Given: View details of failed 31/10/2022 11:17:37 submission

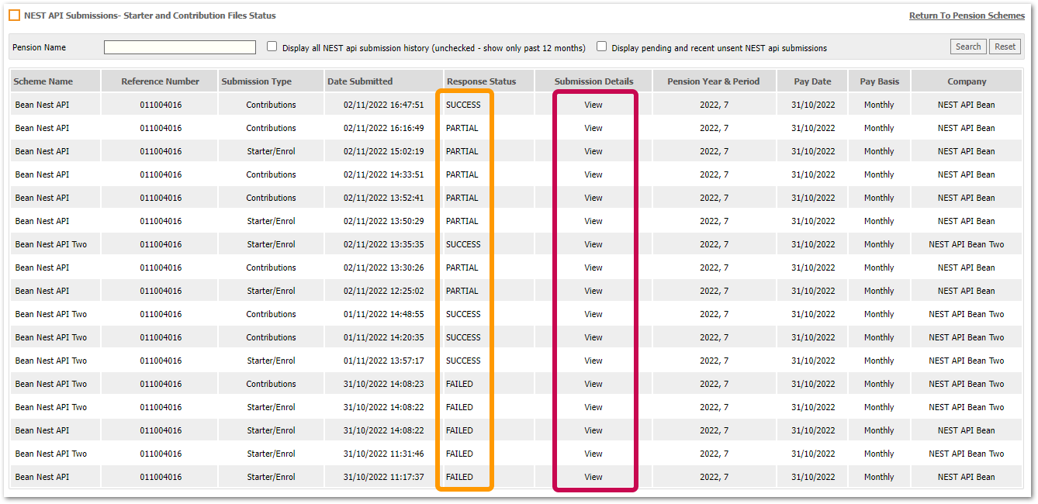Looking at the screenshot, I should click(593, 477).
